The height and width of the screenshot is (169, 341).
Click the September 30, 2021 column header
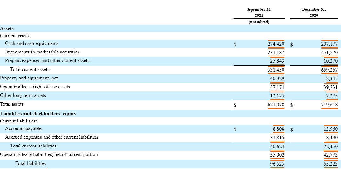[259, 12]
